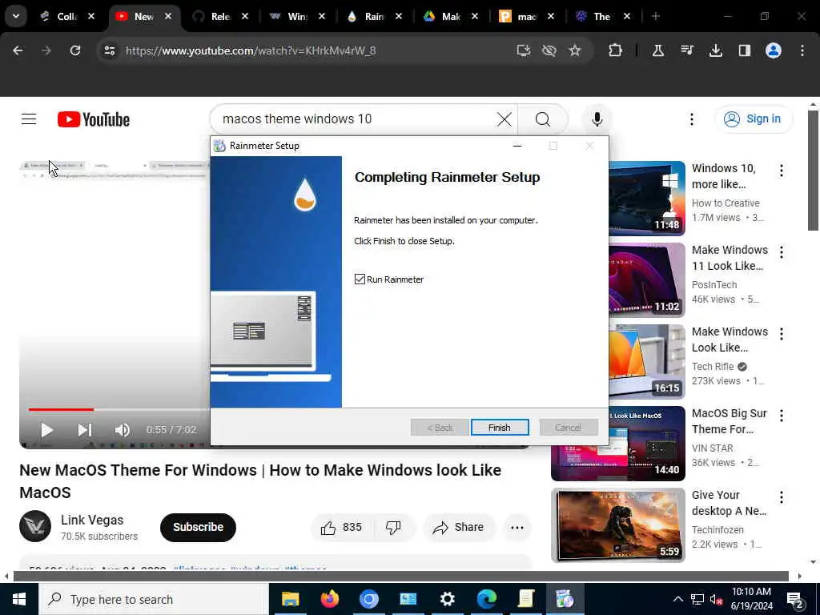This screenshot has width=820, height=615.
Task: Switch to the Rain Rainmeter tab
Action: pyautogui.click(x=373, y=16)
